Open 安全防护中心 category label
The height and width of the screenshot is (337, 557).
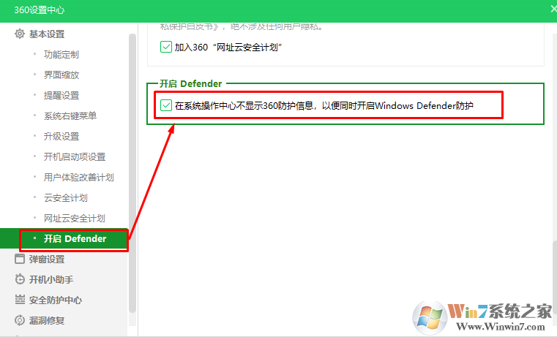[x=56, y=300]
